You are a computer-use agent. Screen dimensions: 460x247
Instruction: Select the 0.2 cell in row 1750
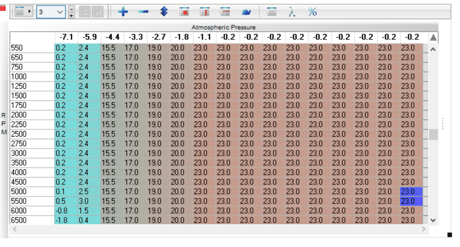(66, 105)
